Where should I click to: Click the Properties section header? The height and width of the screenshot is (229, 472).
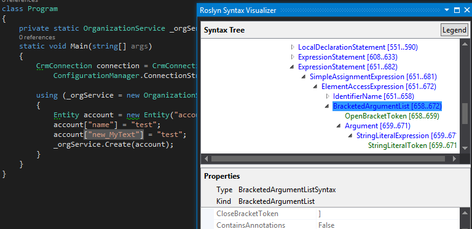pyautogui.click(x=222, y=176)
